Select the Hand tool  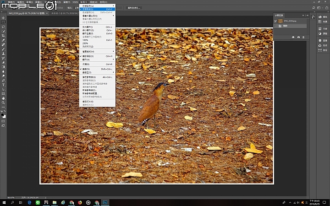pyautogui.click(x=3, y=98)
